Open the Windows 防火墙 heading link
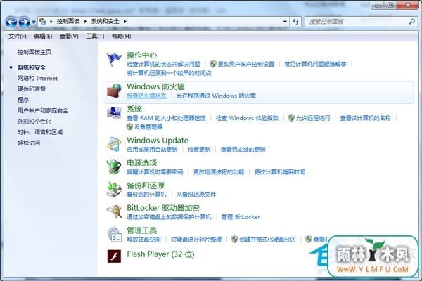422x281 pixels. click(156, 86)
